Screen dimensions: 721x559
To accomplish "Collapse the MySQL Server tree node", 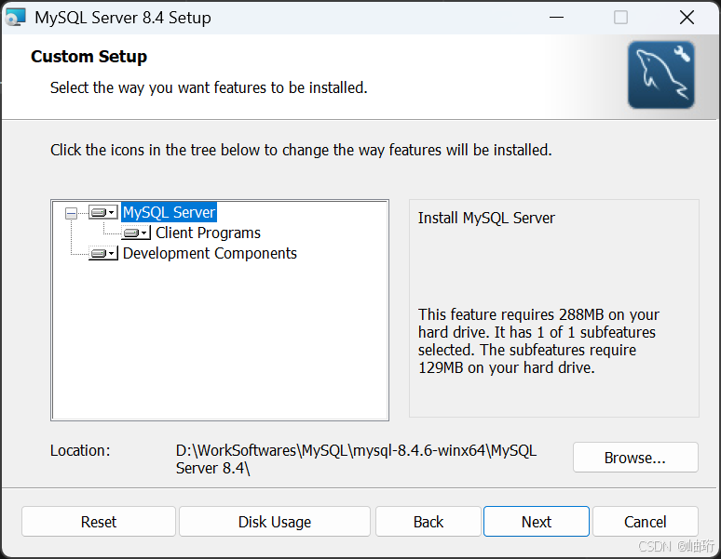I will pos(72,213).
